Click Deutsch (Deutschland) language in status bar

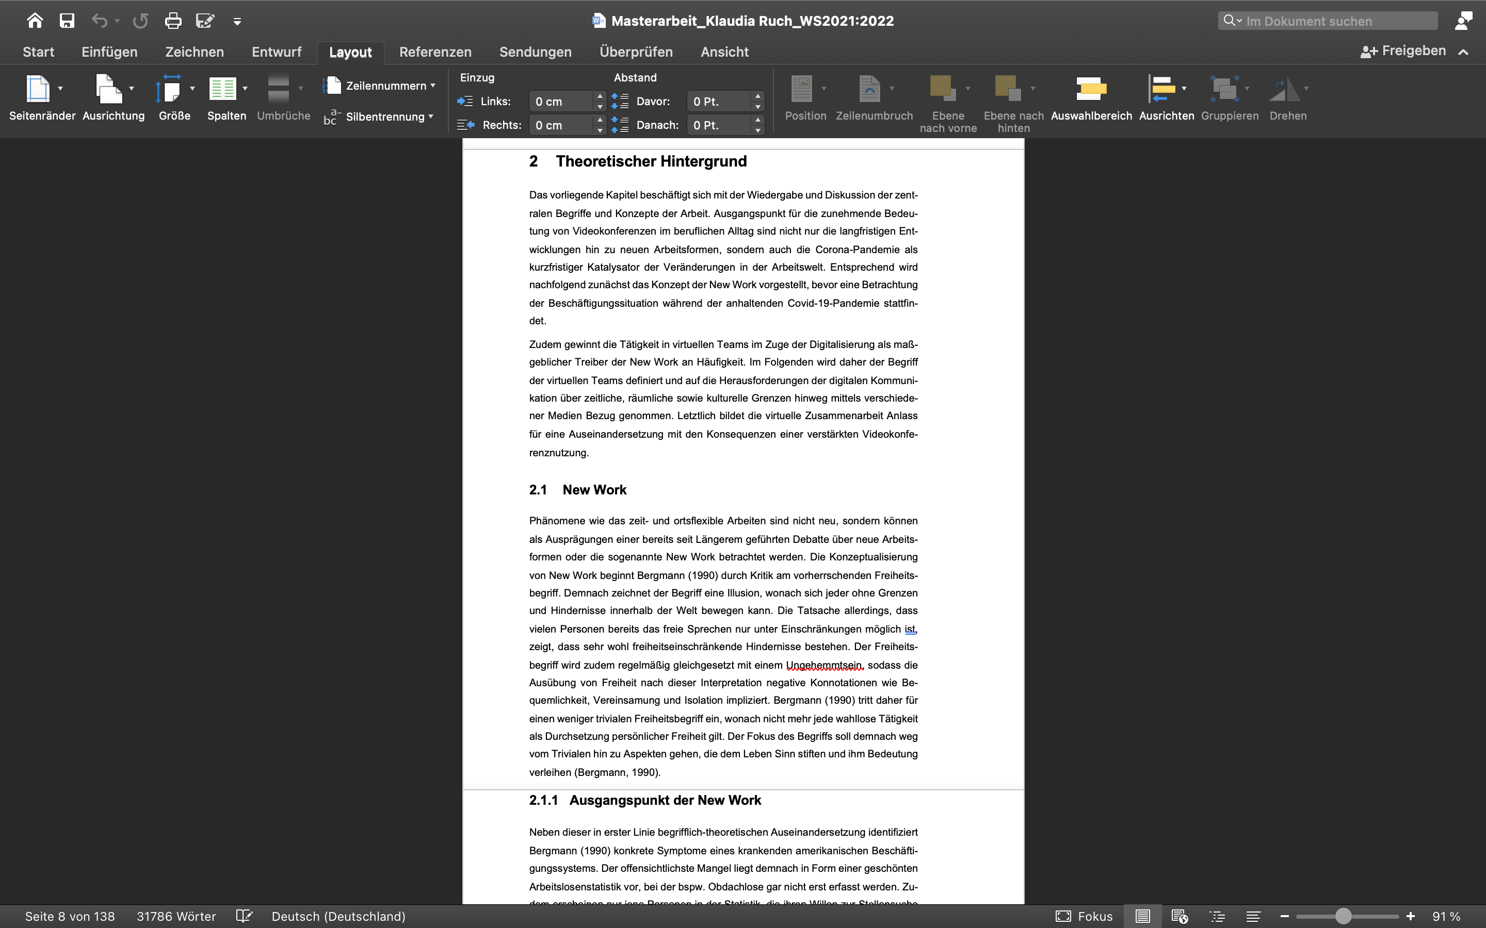[338, 916]
